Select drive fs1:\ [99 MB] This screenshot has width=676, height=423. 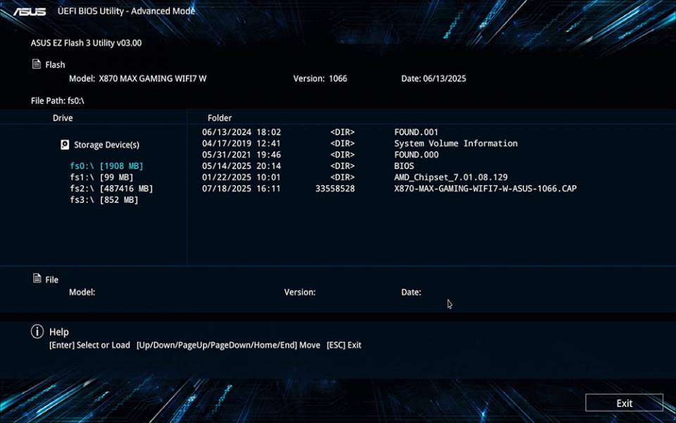[101, 177]
